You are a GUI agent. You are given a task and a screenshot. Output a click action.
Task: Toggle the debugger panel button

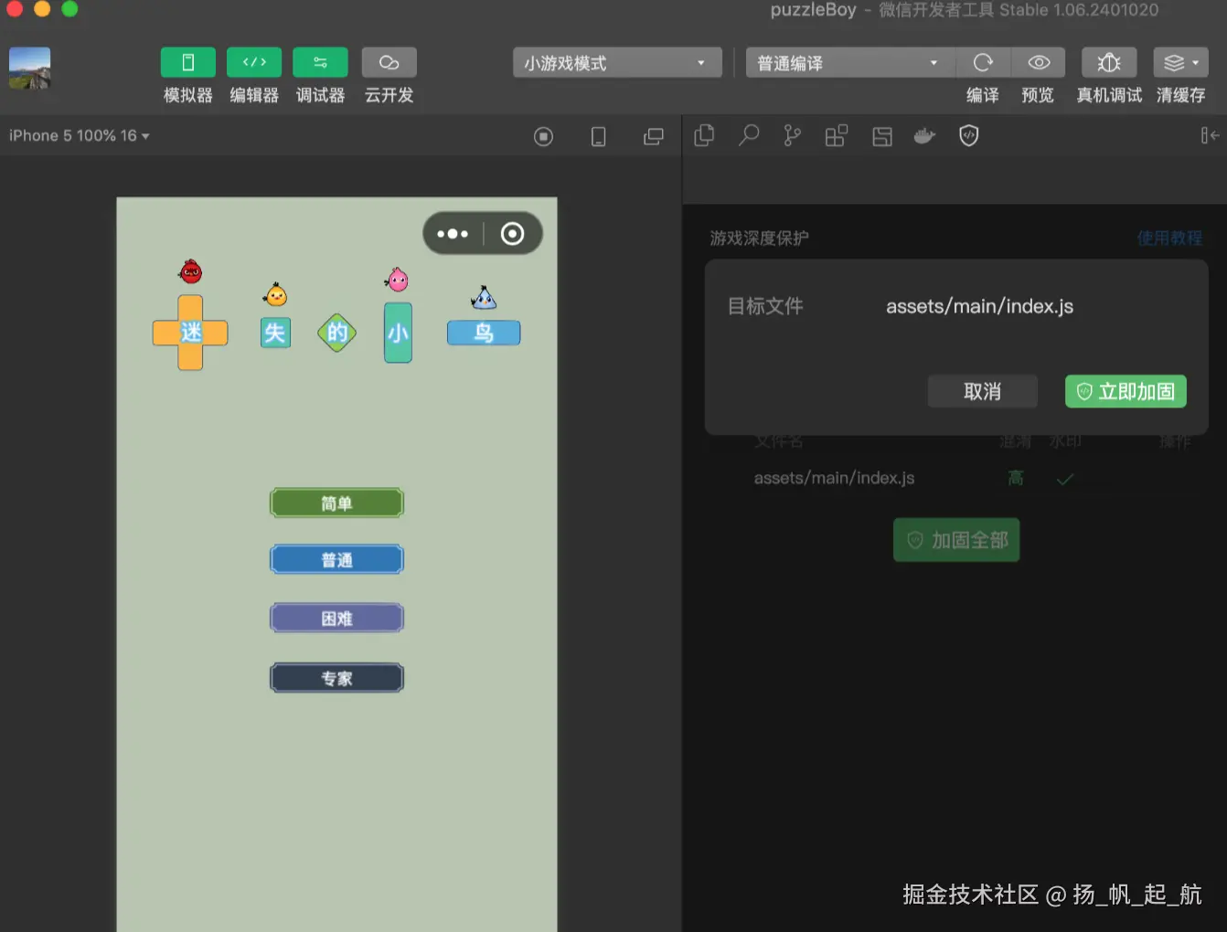click(x=320, y=62)
